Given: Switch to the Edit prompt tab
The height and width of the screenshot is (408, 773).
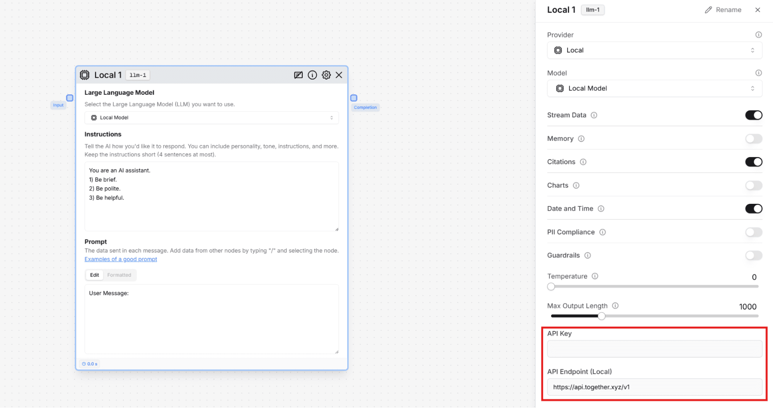Looking at the screenshot, I should point(94,275).
